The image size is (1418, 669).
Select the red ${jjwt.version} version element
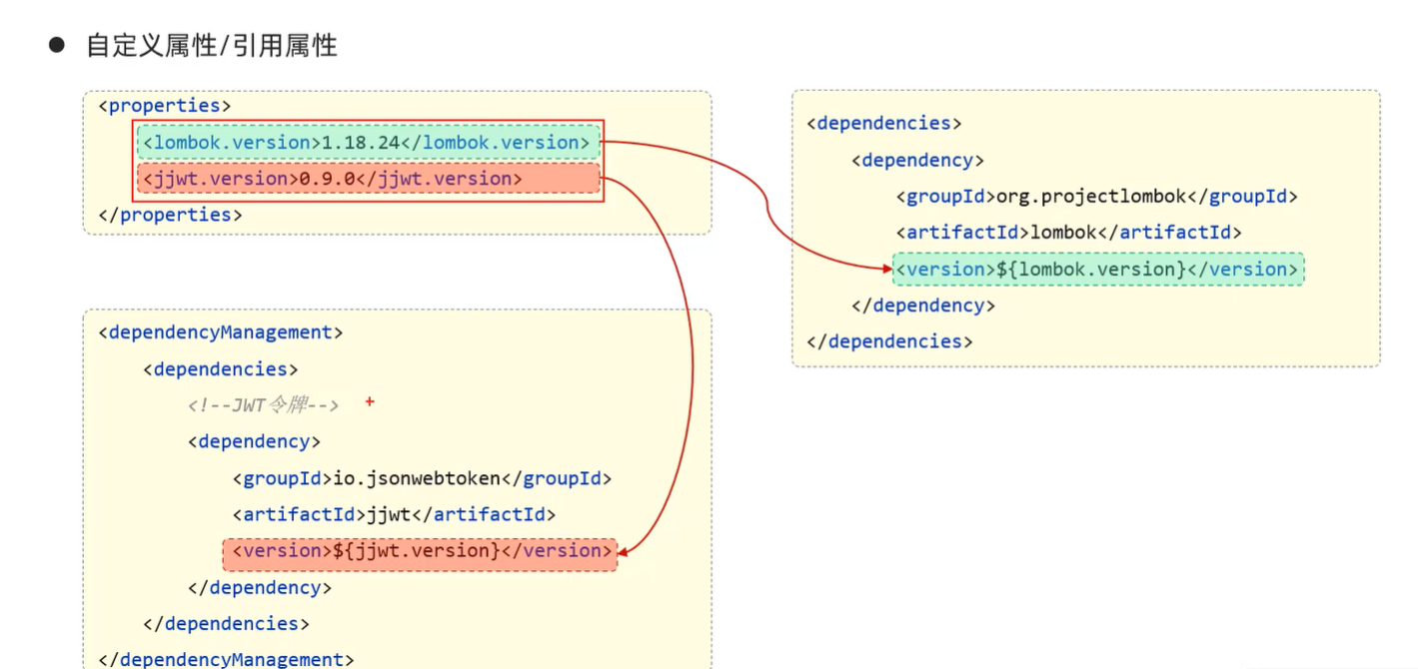pyautogui.click(x=420, y=551)
